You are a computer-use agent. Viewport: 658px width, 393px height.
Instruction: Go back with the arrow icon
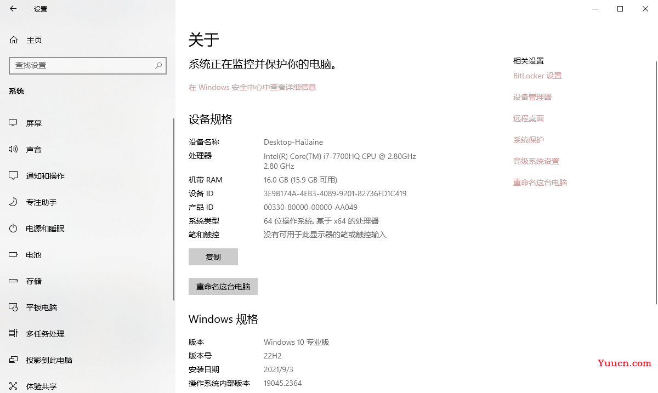click(13, 9)
